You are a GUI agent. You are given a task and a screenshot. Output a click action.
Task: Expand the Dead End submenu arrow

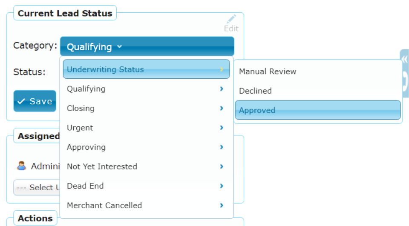pos(222,186)
